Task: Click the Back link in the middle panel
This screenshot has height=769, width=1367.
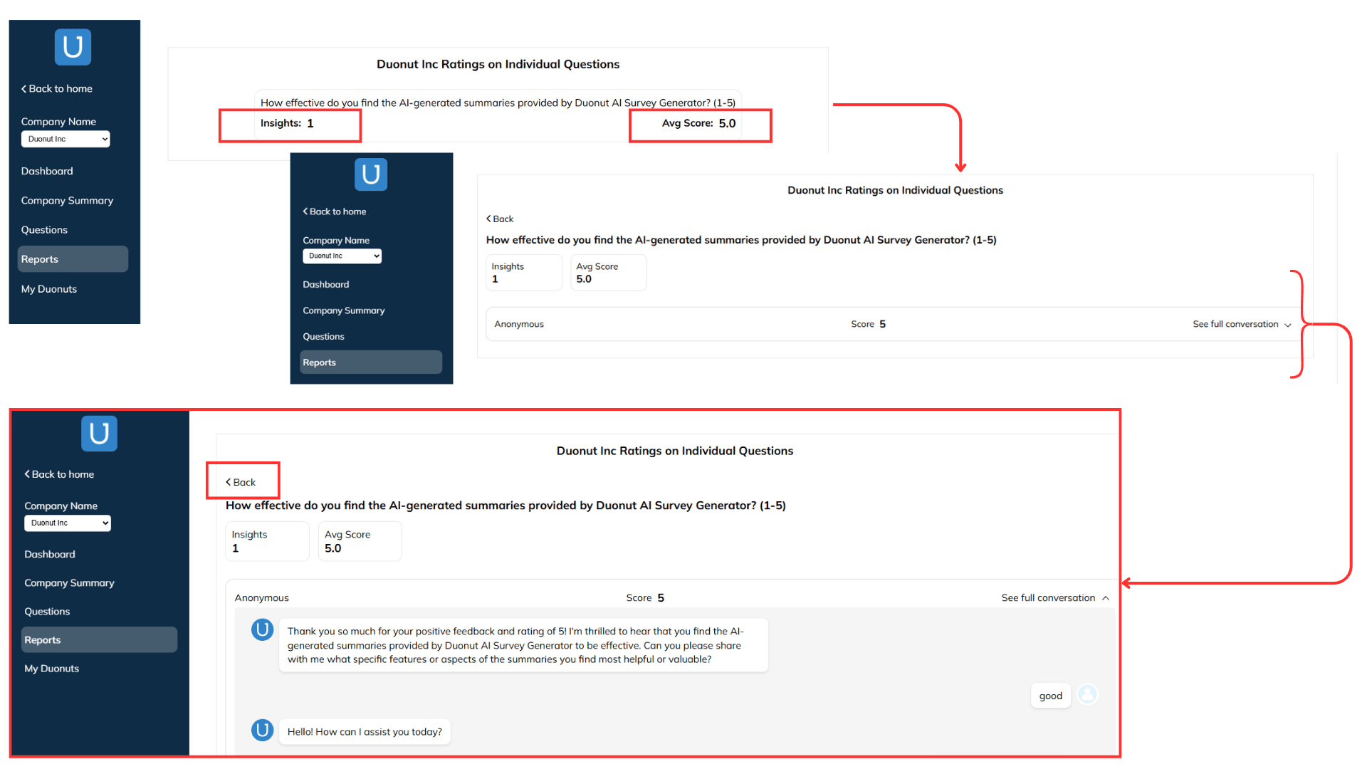Action: pos(500,219)
